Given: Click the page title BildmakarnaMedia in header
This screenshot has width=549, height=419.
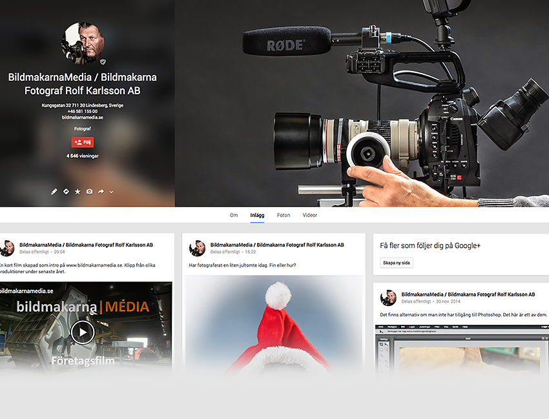Looking at the screenshot, I should pyautogui.click(x=83, y=84).
